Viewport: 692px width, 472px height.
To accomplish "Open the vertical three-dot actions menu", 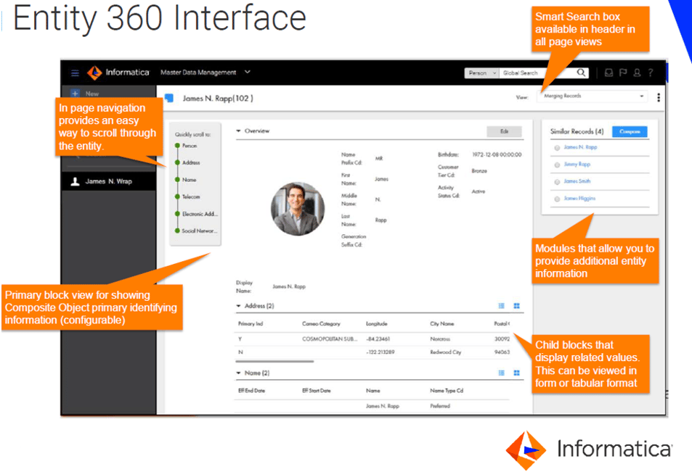I will click(x=659, y=97).
